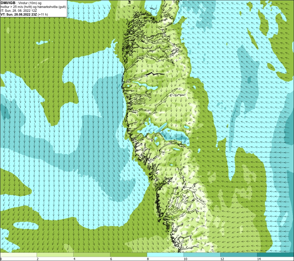Viewport: 294px width, 261px height.
Task: Click the 'IT: Sun. 28. 08. 2022 12Z' line
Action: point(19,11)
